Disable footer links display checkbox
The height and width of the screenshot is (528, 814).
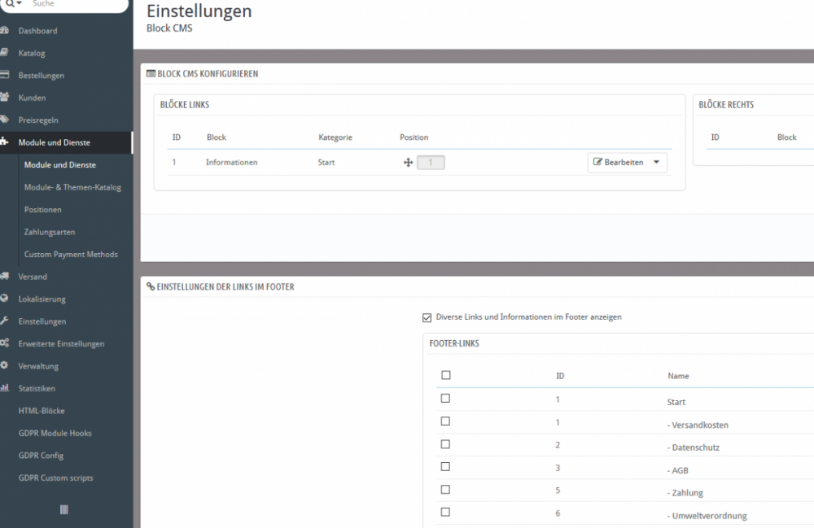427,317
